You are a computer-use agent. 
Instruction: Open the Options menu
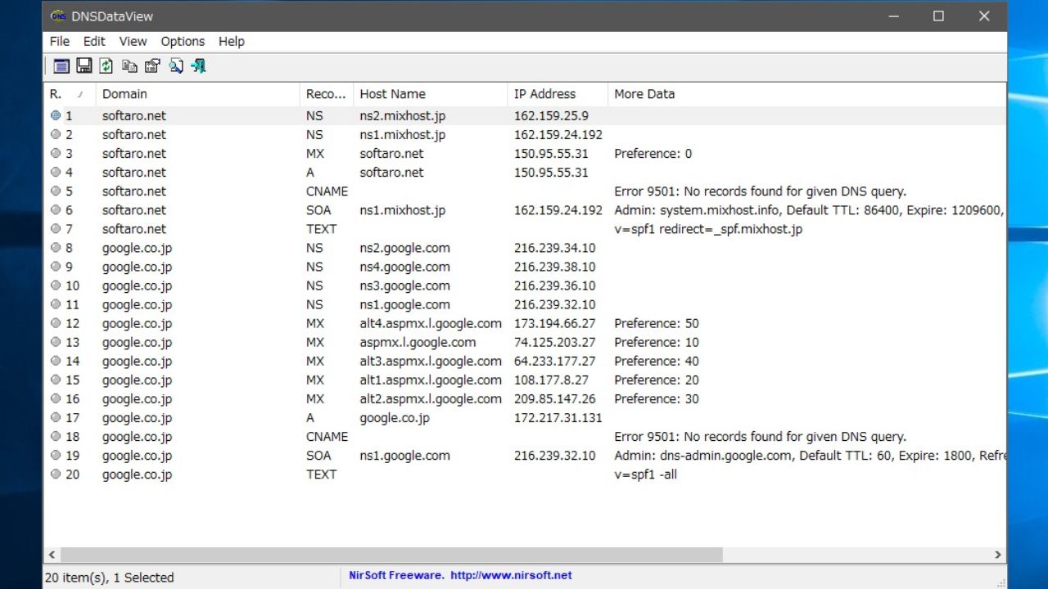[x=183, y=42]
